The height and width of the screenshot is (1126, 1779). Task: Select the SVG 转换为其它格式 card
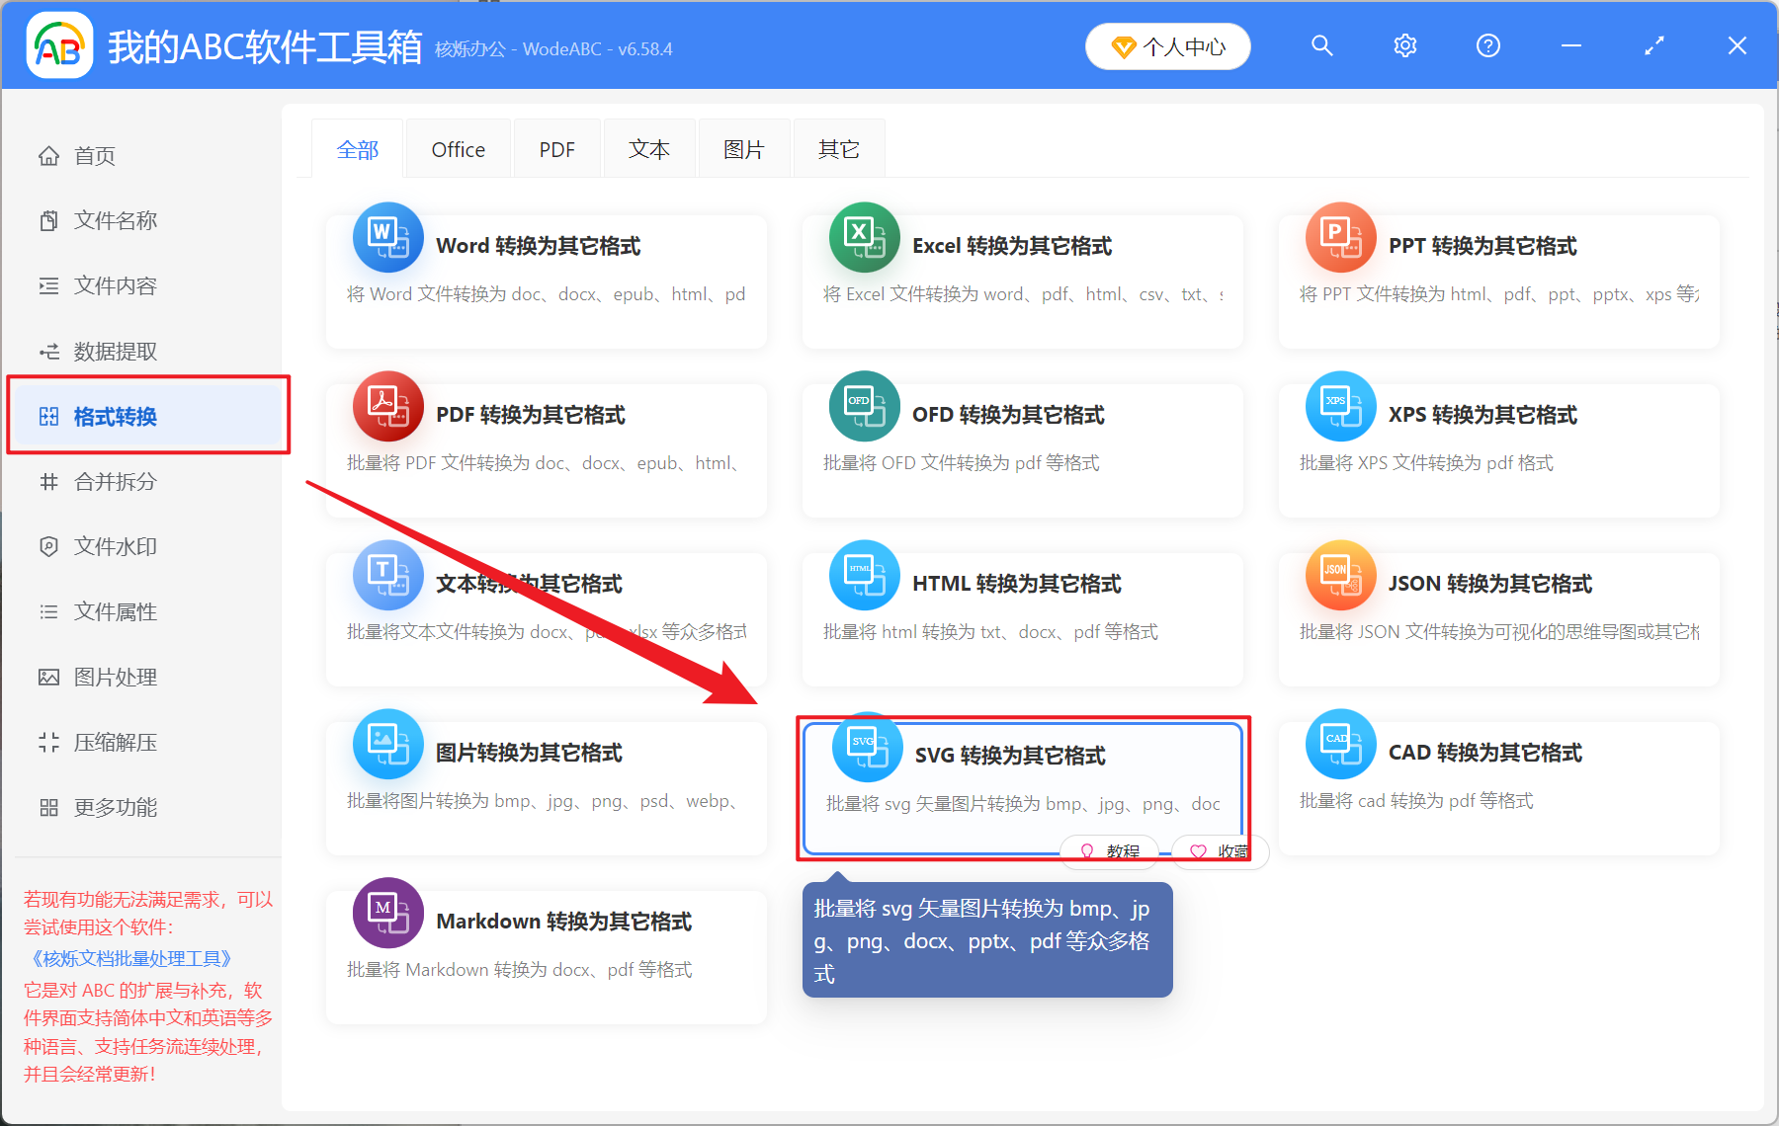1024,780
